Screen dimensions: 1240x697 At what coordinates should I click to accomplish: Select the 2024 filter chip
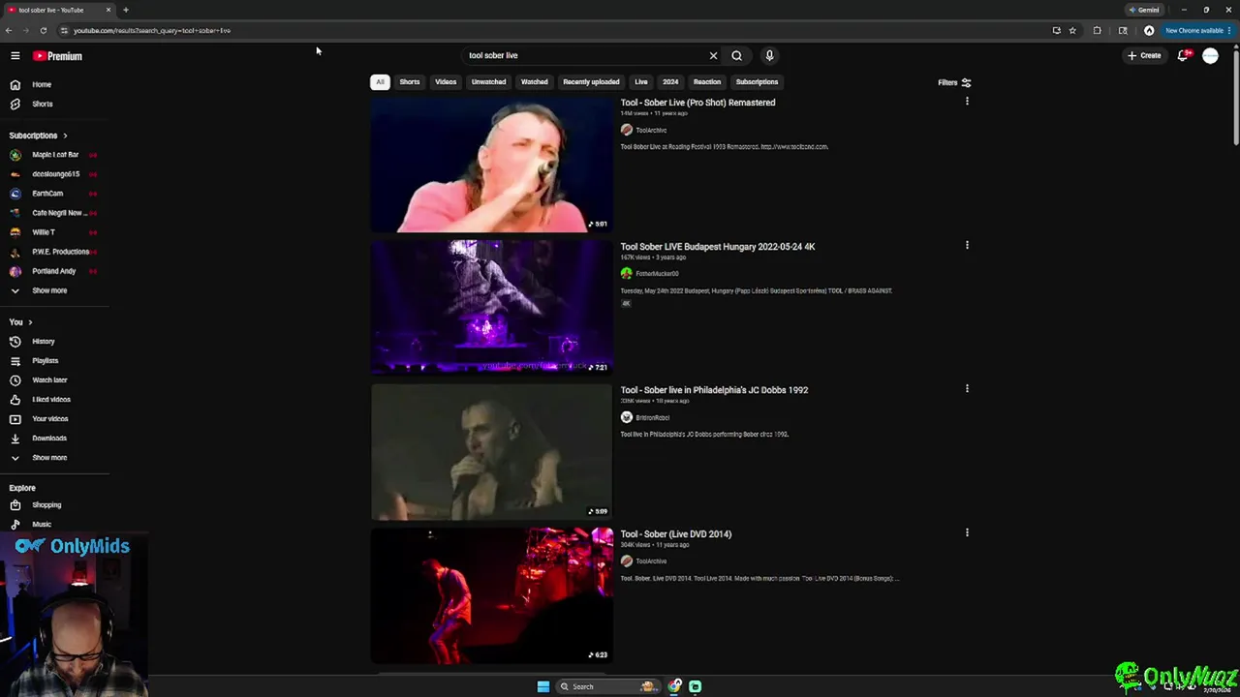670,82
